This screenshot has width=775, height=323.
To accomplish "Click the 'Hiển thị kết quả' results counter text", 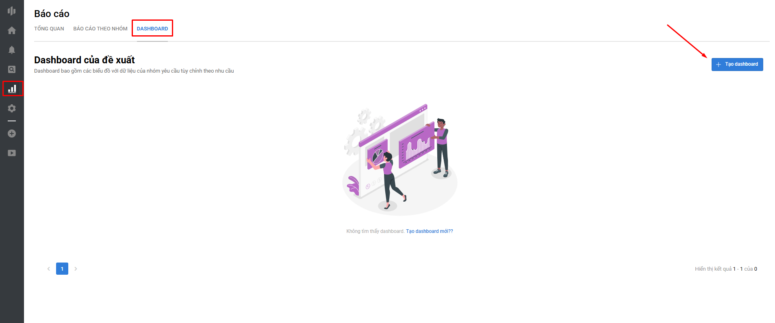I will tap(726, 269).
